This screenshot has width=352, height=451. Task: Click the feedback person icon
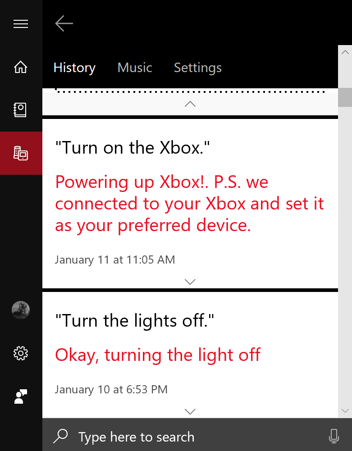tap(21, 396)
